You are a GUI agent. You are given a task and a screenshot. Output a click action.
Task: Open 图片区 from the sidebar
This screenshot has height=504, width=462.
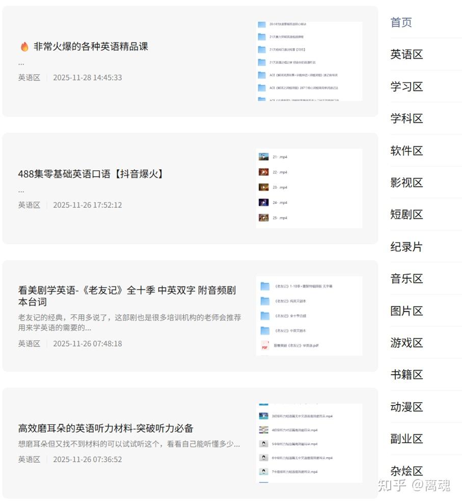tap(406, 311)
